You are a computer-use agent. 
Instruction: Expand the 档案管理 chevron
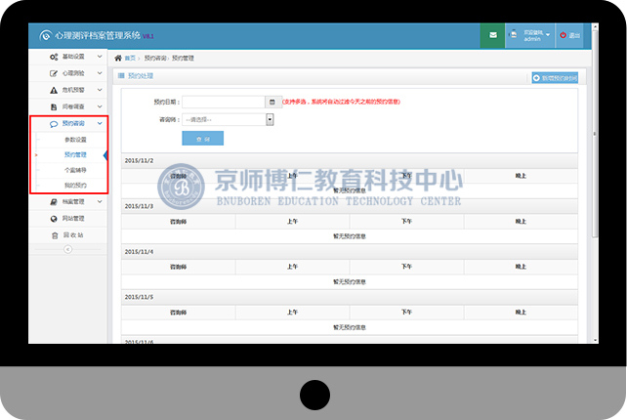pos(100,201)
